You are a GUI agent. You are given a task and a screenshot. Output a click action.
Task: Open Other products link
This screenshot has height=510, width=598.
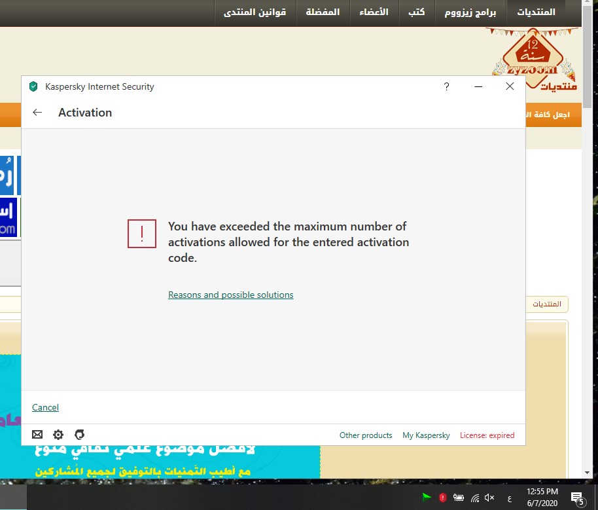366,435
